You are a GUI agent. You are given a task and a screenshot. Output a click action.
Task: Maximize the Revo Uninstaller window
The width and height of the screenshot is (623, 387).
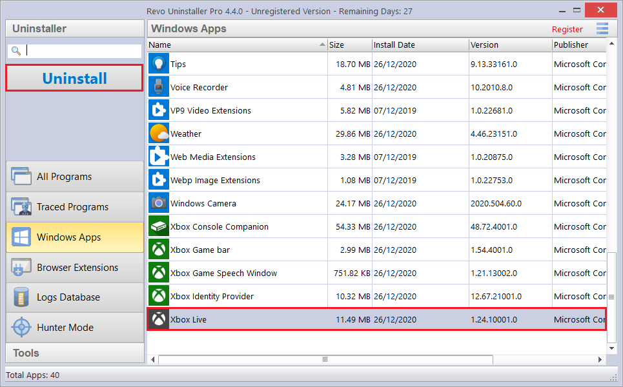tap(577, 10)
